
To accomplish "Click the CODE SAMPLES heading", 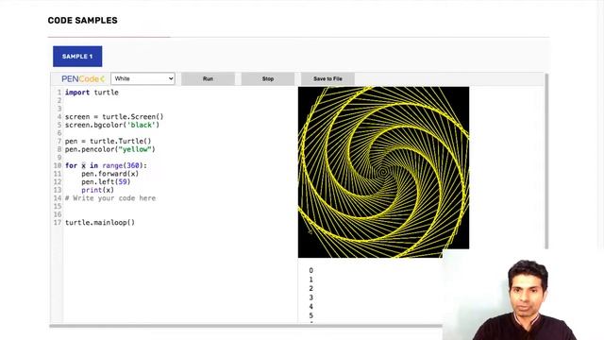I will 82,21.
